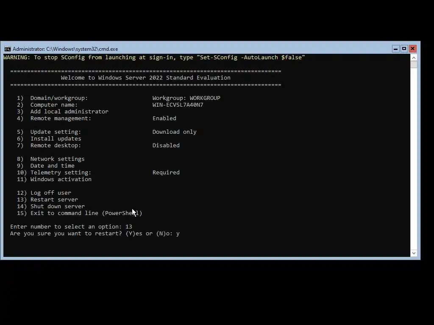Image resolution: width=434 pixels, height=325 pixels.
Task: Minimize the Administrator cmd.exe window
Action: (395, 49)
